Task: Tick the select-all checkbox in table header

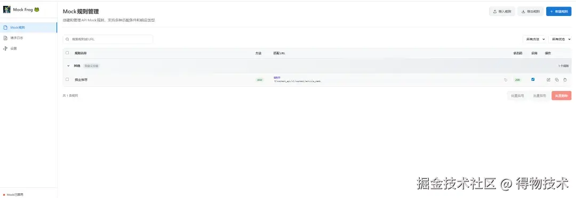Action: 67,53
